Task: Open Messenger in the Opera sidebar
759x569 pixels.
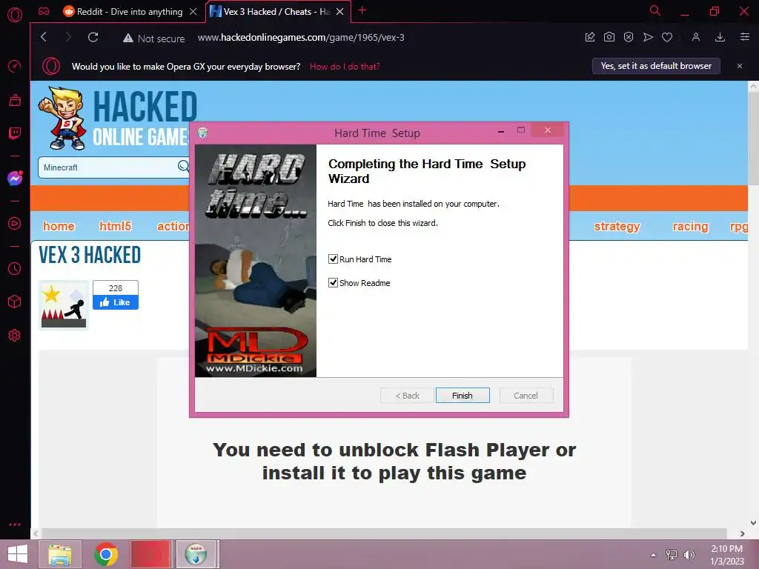Action: click(15, 179)
